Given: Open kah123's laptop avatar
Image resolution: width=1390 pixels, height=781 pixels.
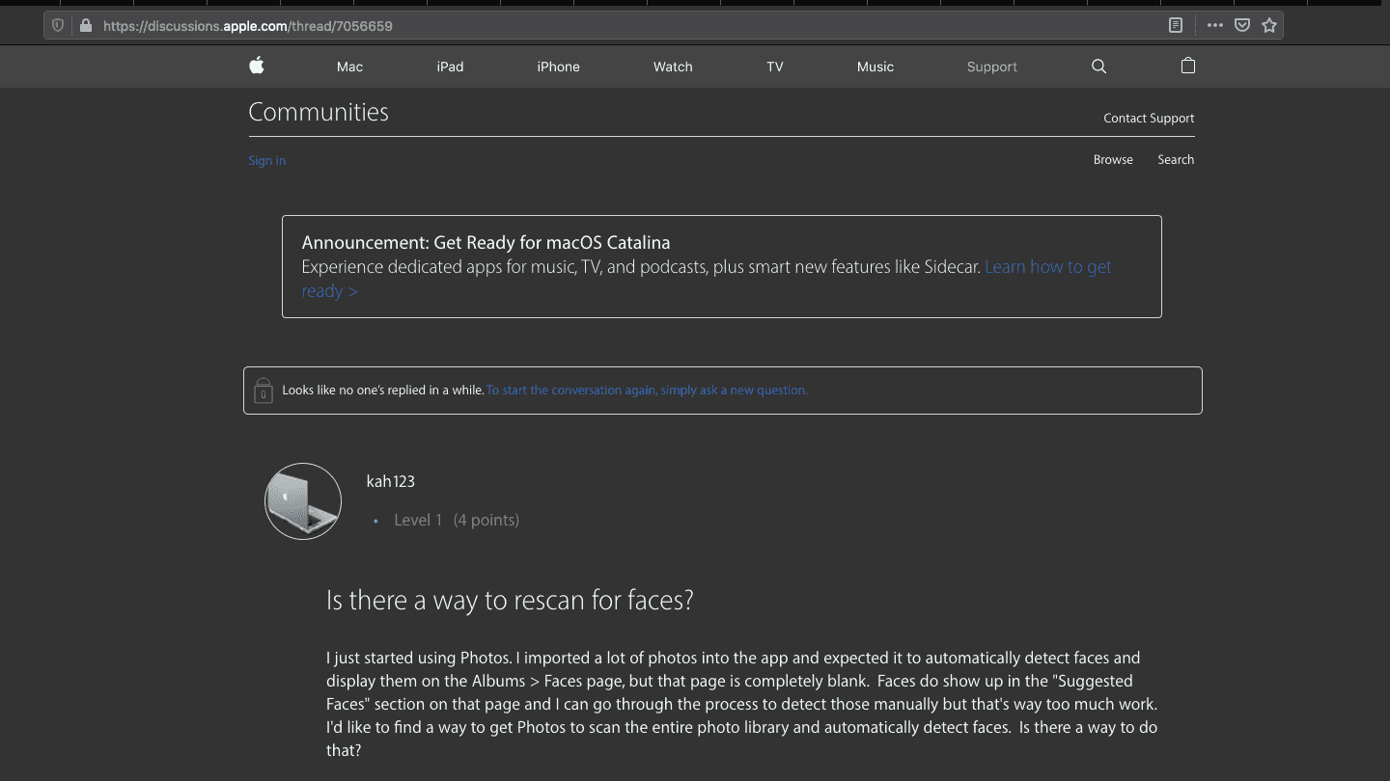Looking at the screenshot, I should click(x=303, y=501).
